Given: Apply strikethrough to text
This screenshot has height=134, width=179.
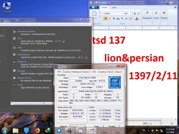Looking at the screenshot, I should click(117, 18).
